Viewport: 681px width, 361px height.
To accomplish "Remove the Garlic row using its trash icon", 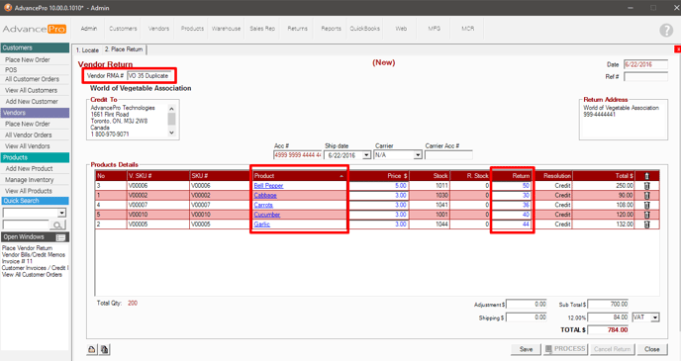I will (x=646, y=225).
